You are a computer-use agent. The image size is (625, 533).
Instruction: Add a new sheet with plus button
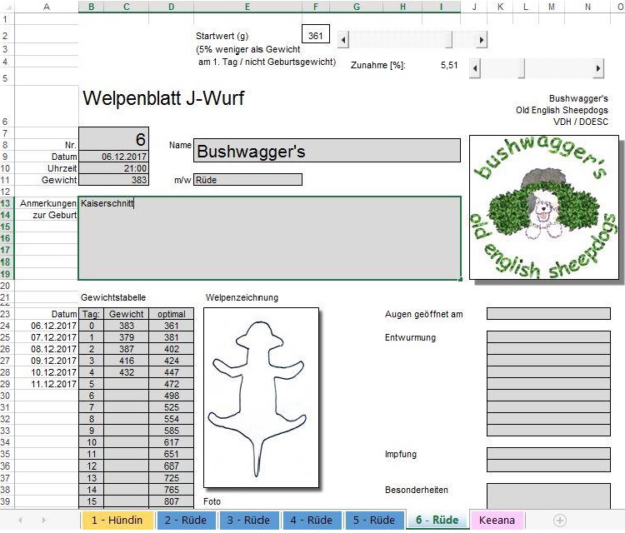point(560,521)
